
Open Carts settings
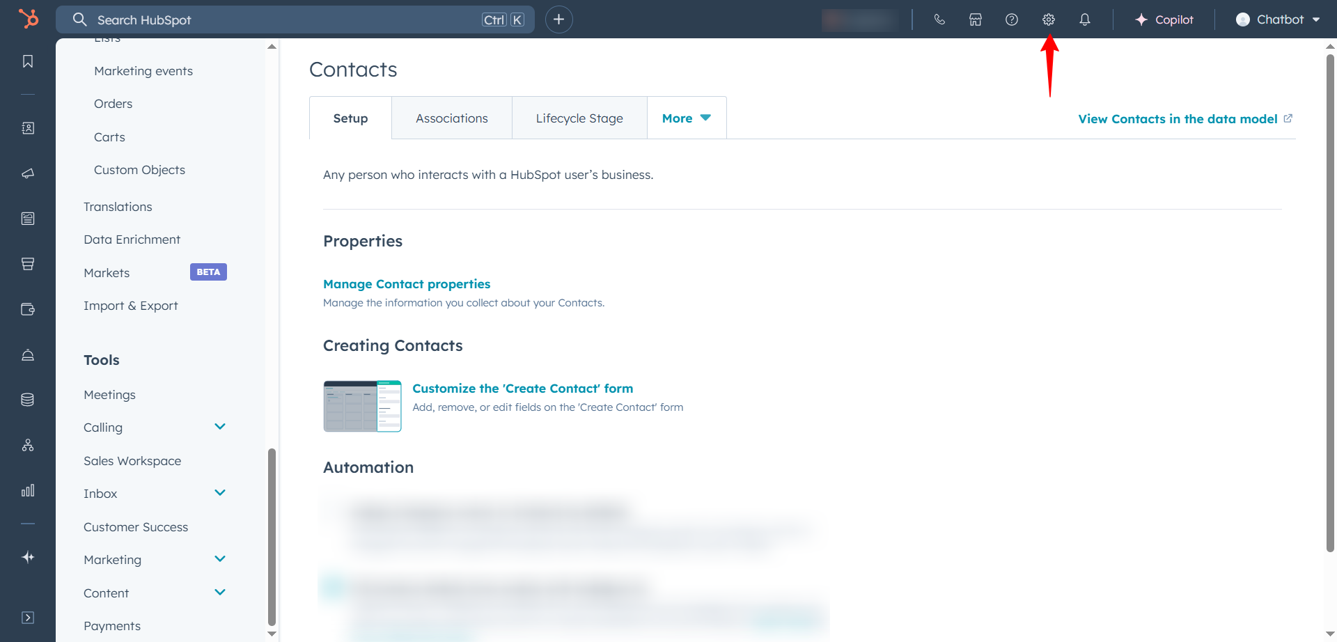point(109,137)
